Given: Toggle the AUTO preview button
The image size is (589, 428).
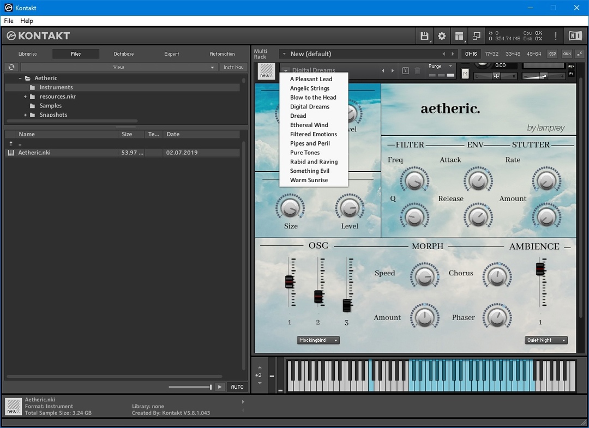Looking at the screenshot, I should point(237,387).
